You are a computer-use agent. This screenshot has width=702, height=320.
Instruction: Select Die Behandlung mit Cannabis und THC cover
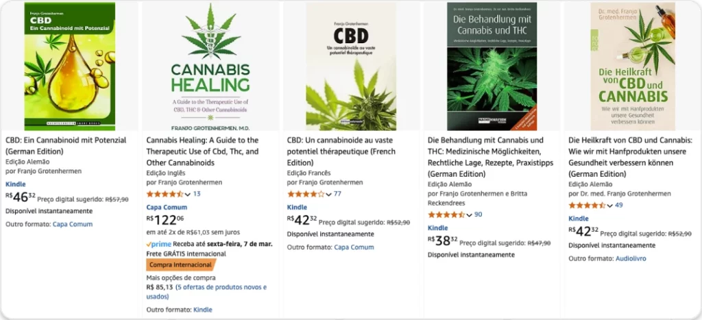click(492, 66)
